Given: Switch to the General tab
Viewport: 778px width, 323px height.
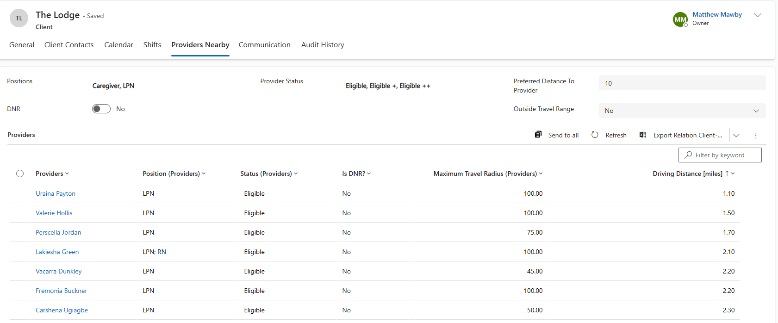Looking at the screenshot, I should point(22,45).
